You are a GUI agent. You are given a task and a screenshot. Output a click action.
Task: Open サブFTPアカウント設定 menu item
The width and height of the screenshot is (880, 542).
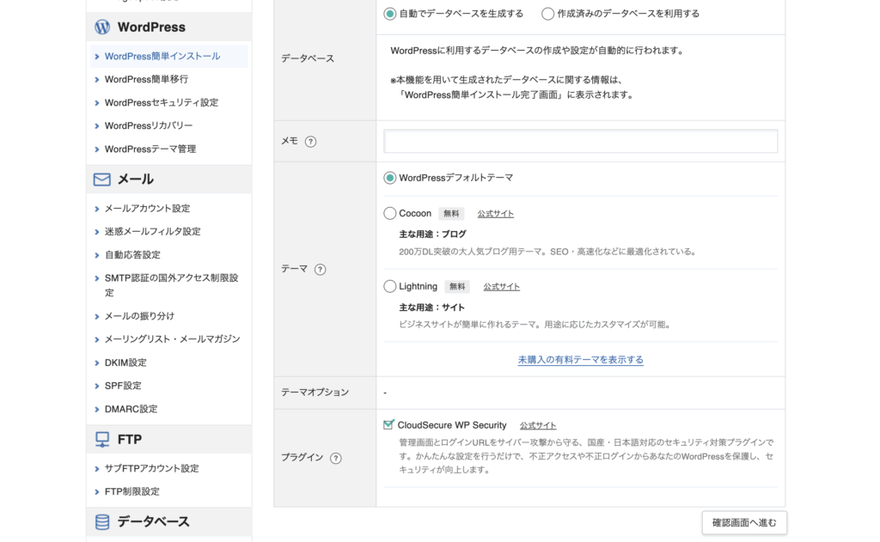pyautogui.click(x=152, y=468)
